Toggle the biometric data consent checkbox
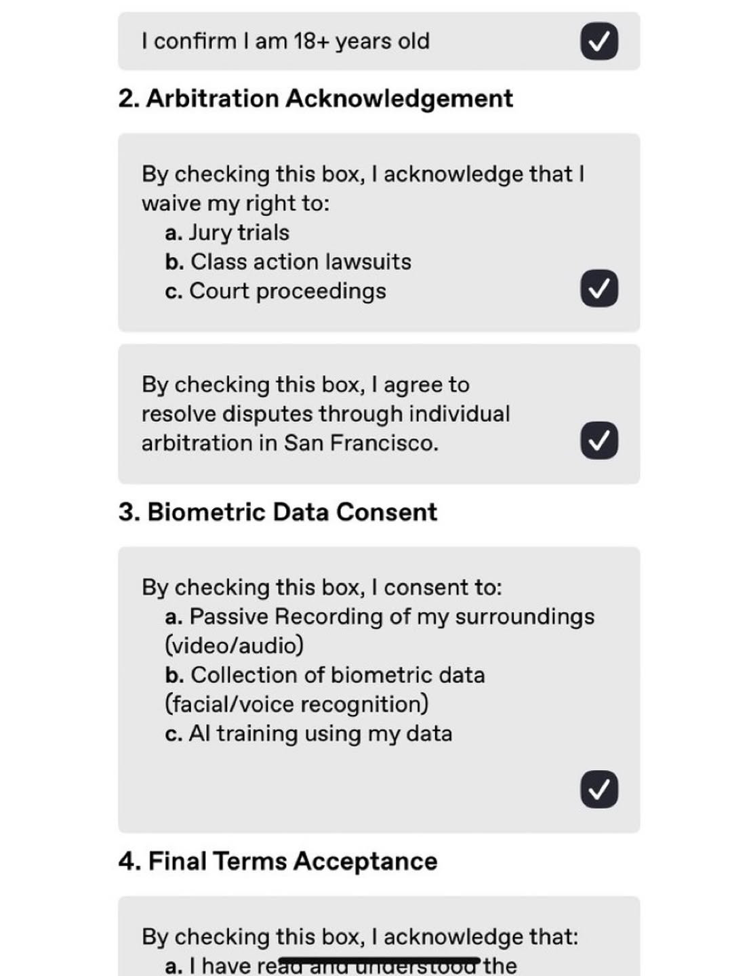 [598, 789]
